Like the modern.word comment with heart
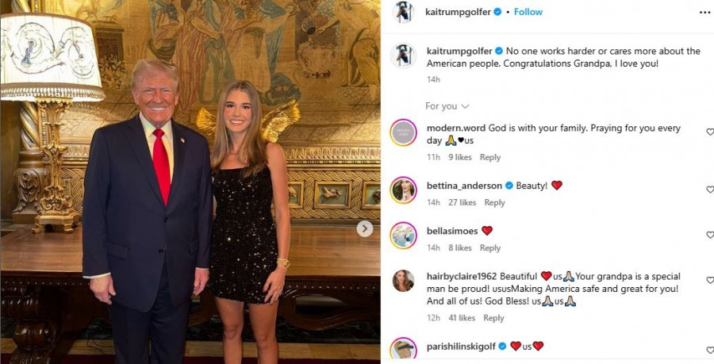The height and width of the screenshot is (364, 714). (709, 132)
